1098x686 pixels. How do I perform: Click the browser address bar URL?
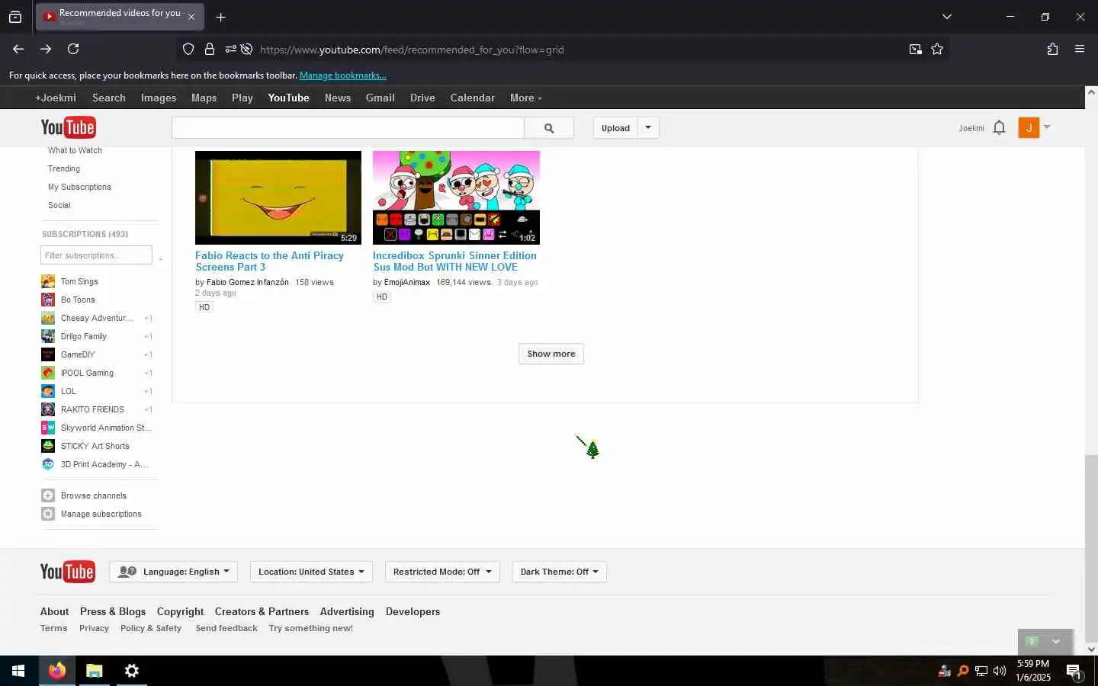click(x=412, y=50)
